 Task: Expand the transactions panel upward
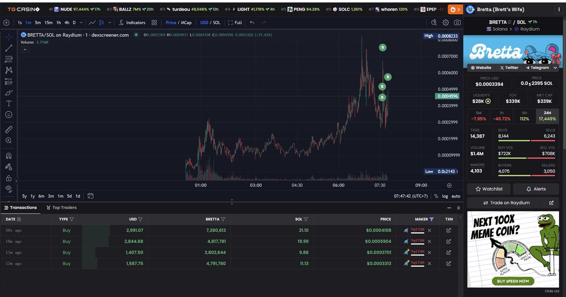point(458,207)
